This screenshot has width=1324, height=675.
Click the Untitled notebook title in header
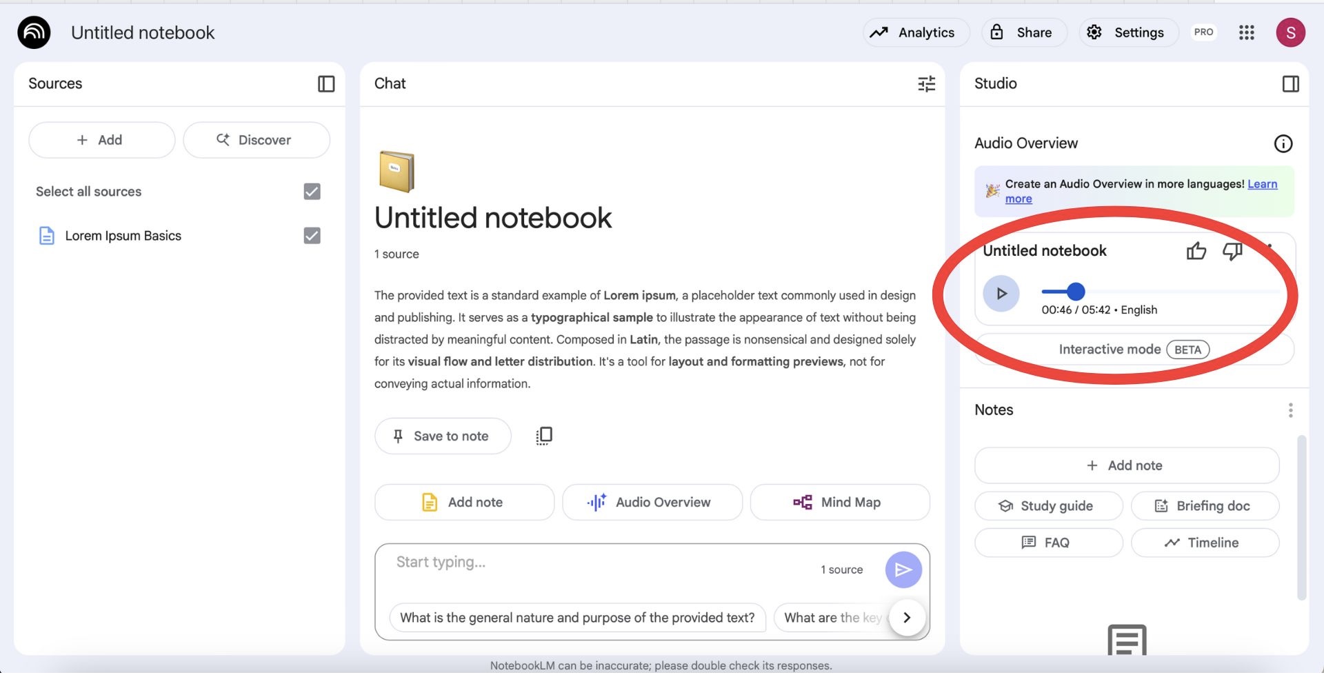point(143,32)
